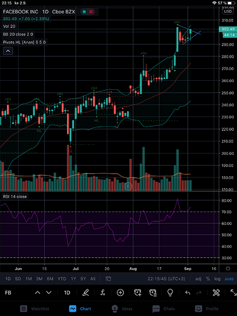Tap the earnings E marker on chart
The width and height of the screenshot is (237, 316).
128,186
